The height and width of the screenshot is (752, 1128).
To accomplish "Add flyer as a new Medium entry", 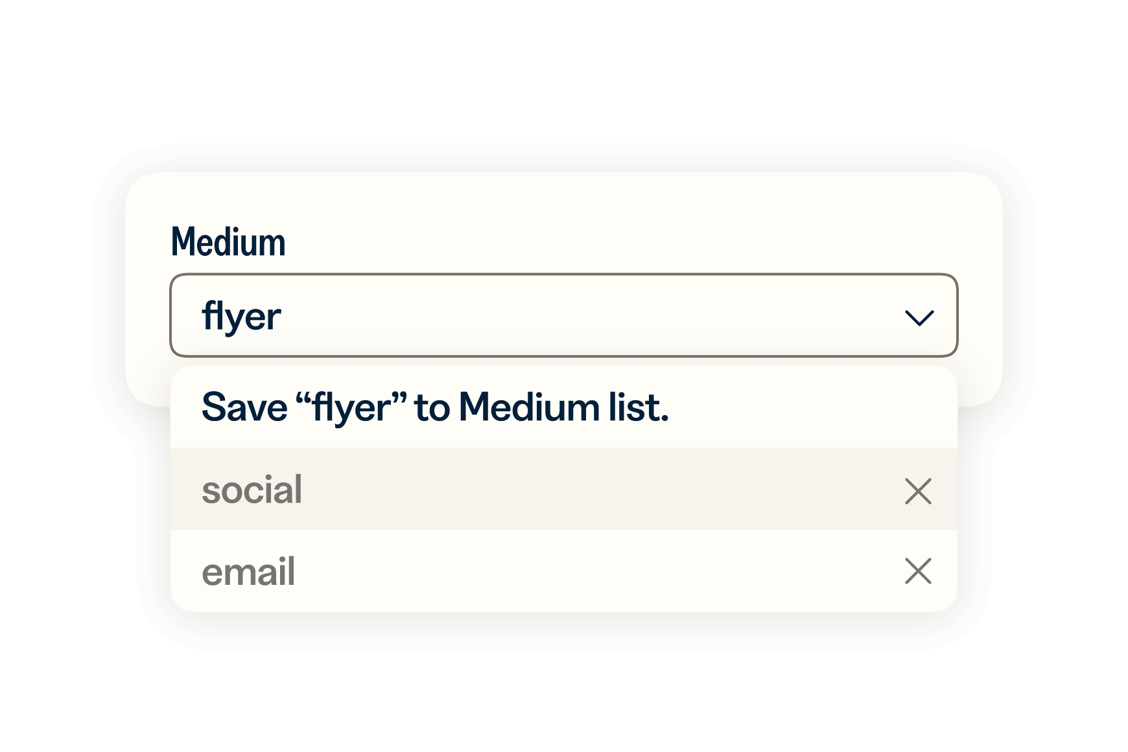I will [x=435, y=407].
